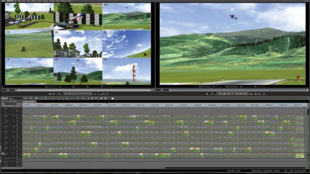This screenshot has width=310, height=174.
Task: Select the sequence tab above the timeline ruler
Action: click(x=29, y=101)
